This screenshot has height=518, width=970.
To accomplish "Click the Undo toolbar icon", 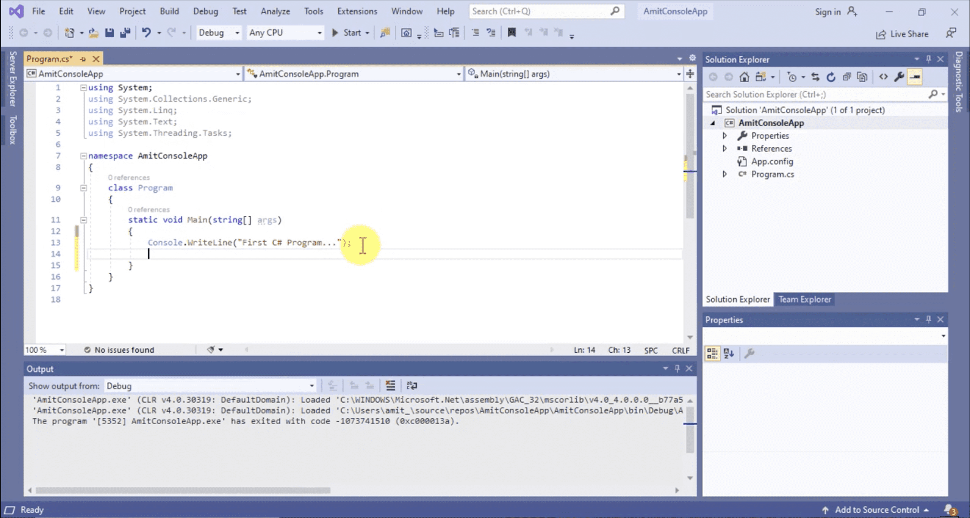I will tap(146, 33).
